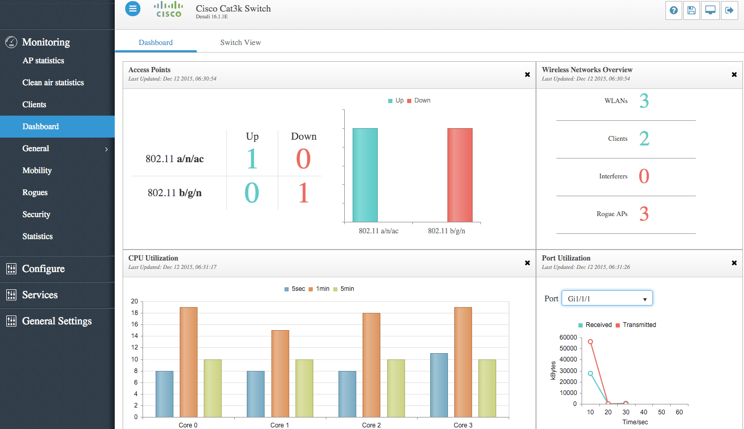Click the Core 3 5sec blue bar

tap(439, 385)
